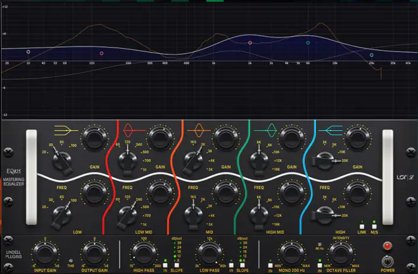This screenshot has height=274, width=418.
Task: Toggle the Octave Filler IN button
Action: click(x=320, y=265)
